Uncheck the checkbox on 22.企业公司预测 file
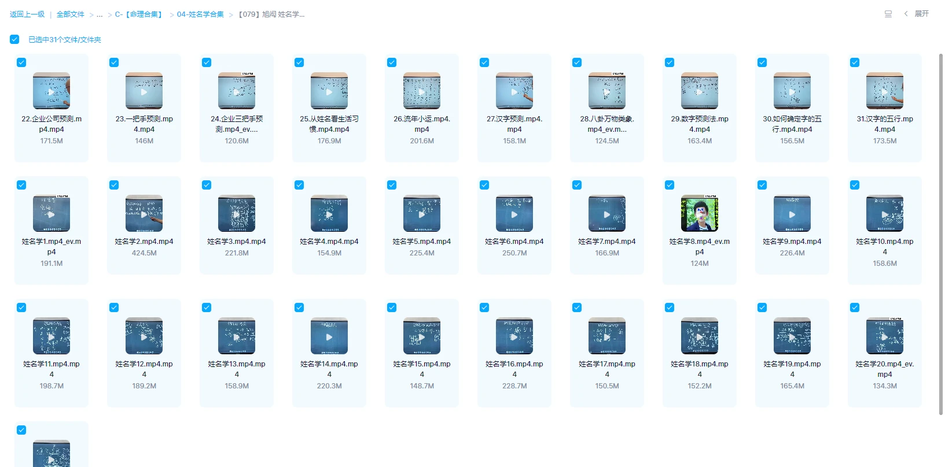This screenshot has height=467, width=945. tap(21, 62)
